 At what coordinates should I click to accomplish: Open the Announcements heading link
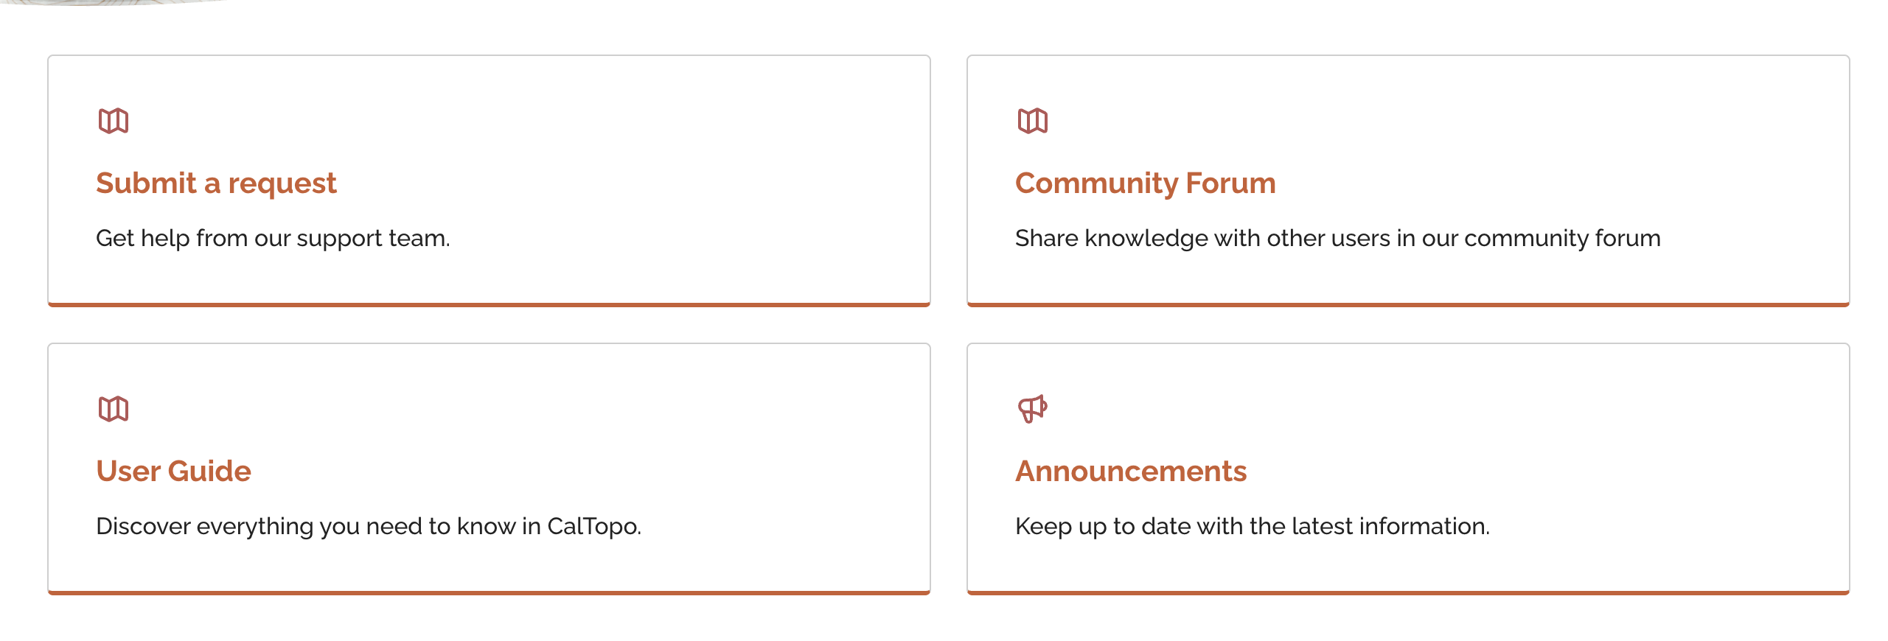1130,471
